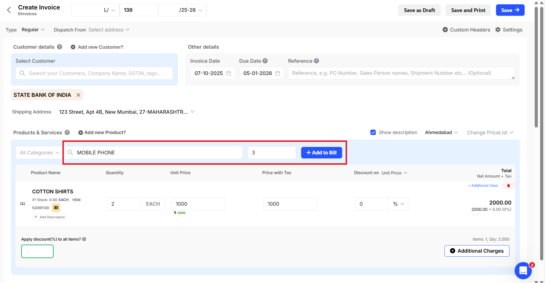The width and height of the screenshot is (545, 283).
Task: Click the HSN code 52081130
Action: pyautogui.click(x=41, y=208)
